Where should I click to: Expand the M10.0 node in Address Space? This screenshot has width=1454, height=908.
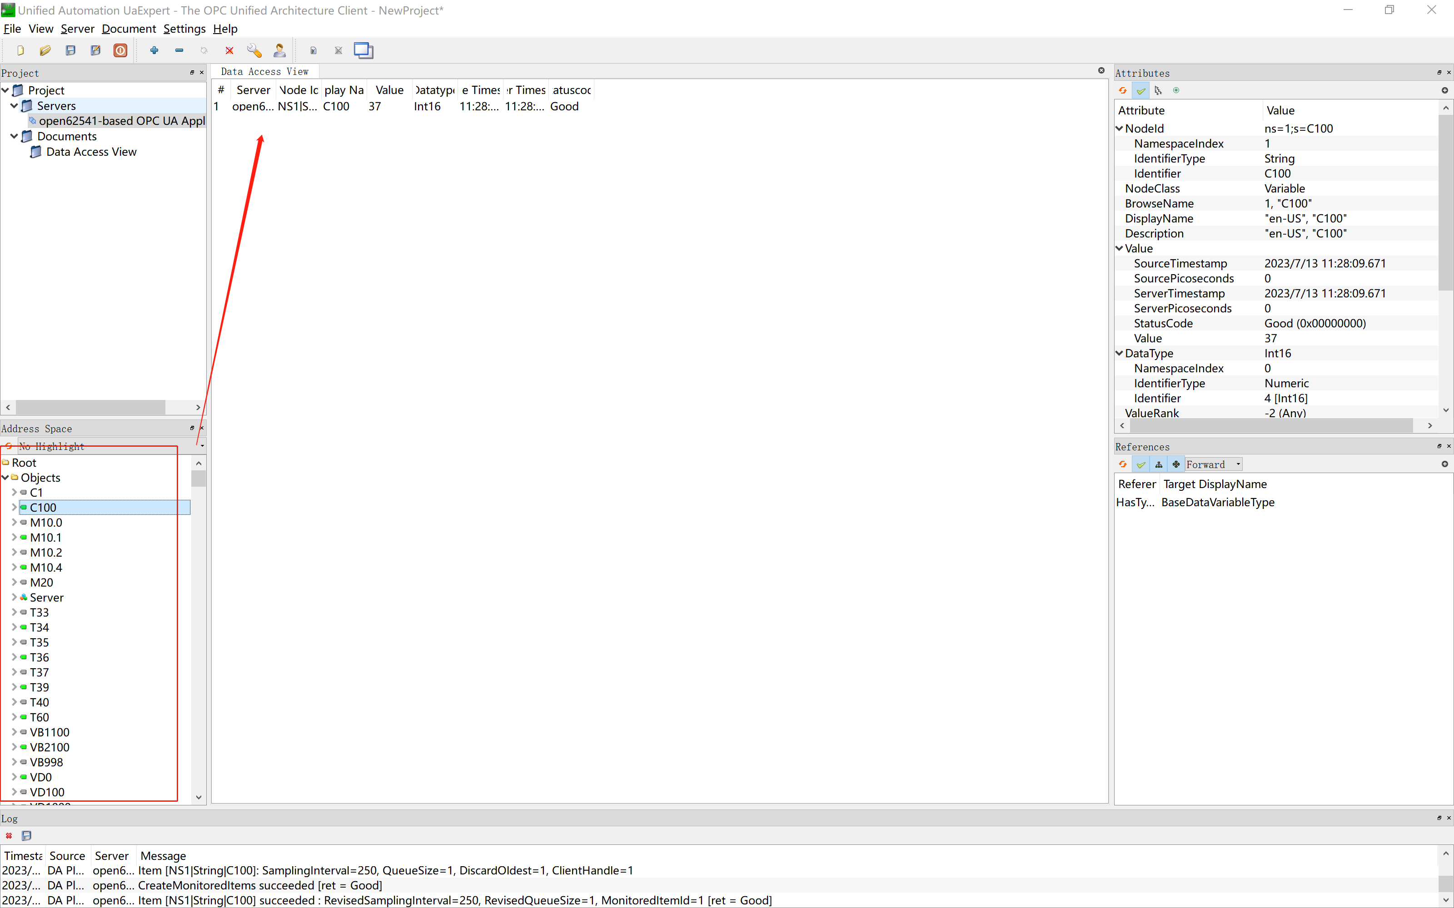tap(14, 523)
